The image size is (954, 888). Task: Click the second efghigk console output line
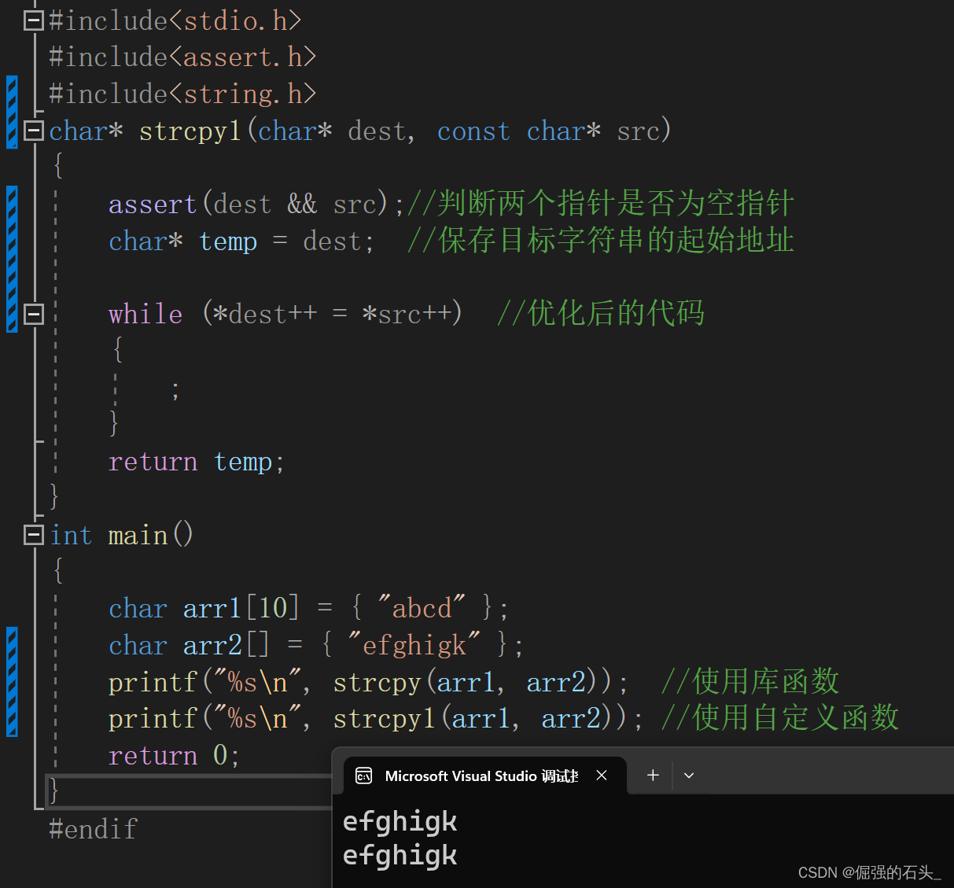(400, 856)
